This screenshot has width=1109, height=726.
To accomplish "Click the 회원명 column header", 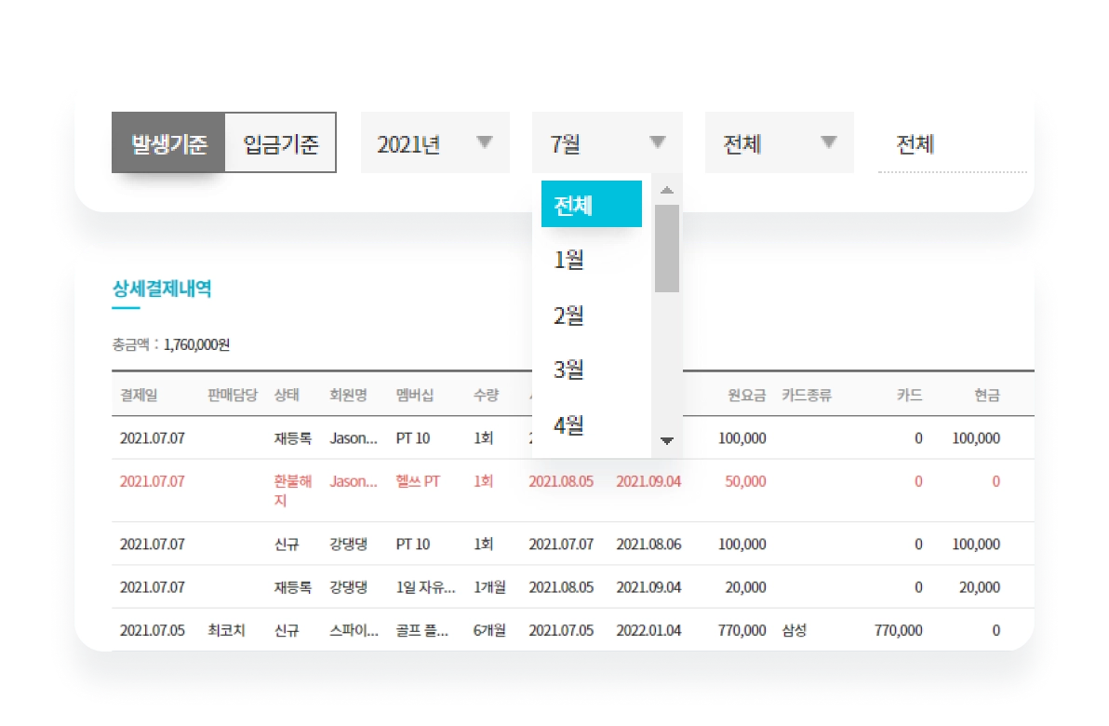I will tap(348, 395).
